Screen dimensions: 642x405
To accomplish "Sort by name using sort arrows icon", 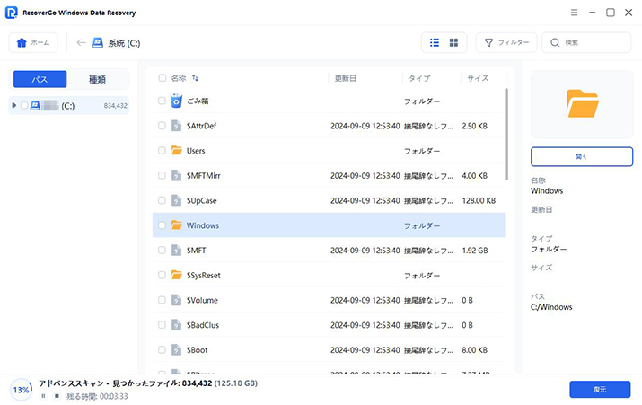I will (196, 78).
